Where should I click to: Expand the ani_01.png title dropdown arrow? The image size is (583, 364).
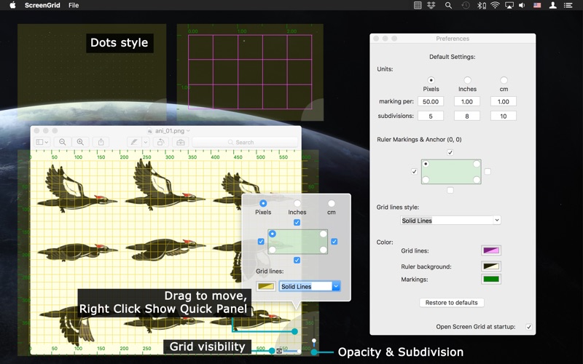[x=188, y=131]
